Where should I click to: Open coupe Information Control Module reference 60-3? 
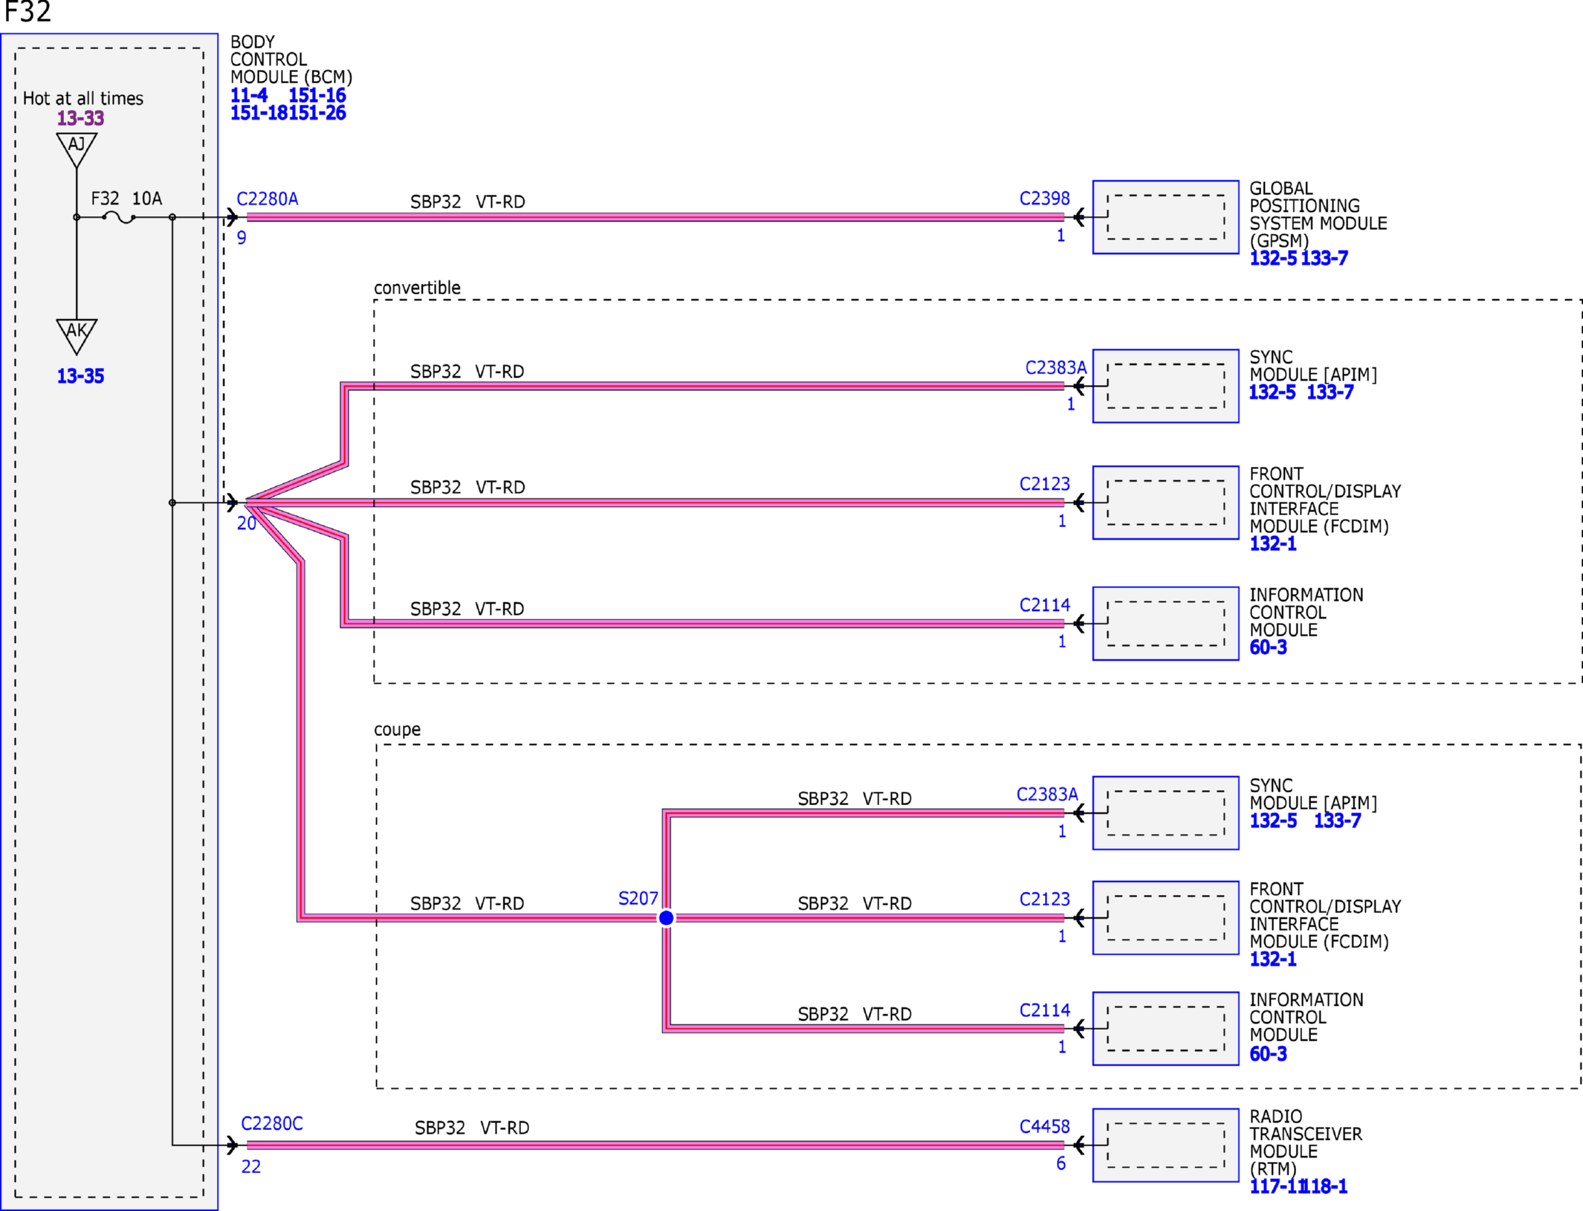tap(1268, 1054)
